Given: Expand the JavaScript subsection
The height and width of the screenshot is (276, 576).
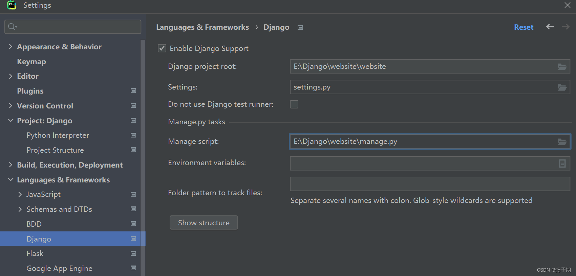Looking at the screenshot, I should click(20, 194).
